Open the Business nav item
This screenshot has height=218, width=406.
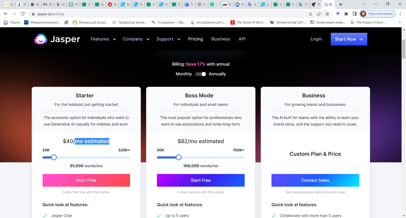(221, 39)
